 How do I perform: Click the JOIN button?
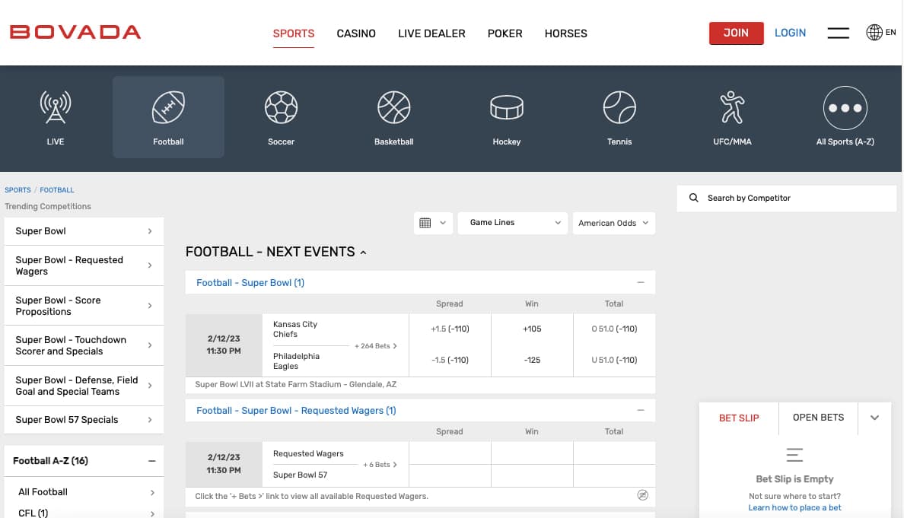point(737,33)
